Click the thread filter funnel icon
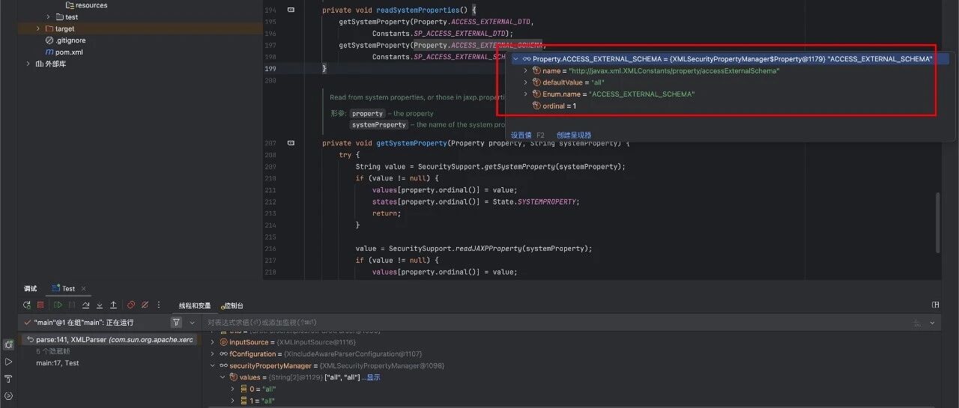Viewport: 959px width, 408px height. pyautogui.click(x=176, y=323)
